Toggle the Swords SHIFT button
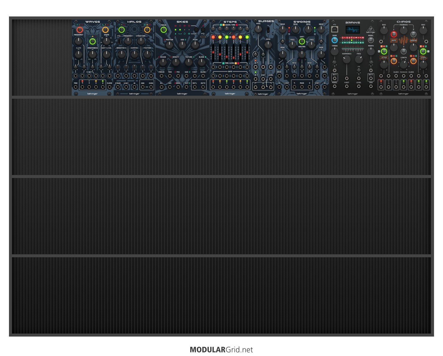Screen dimensions: 443x356 coord(302,42)
